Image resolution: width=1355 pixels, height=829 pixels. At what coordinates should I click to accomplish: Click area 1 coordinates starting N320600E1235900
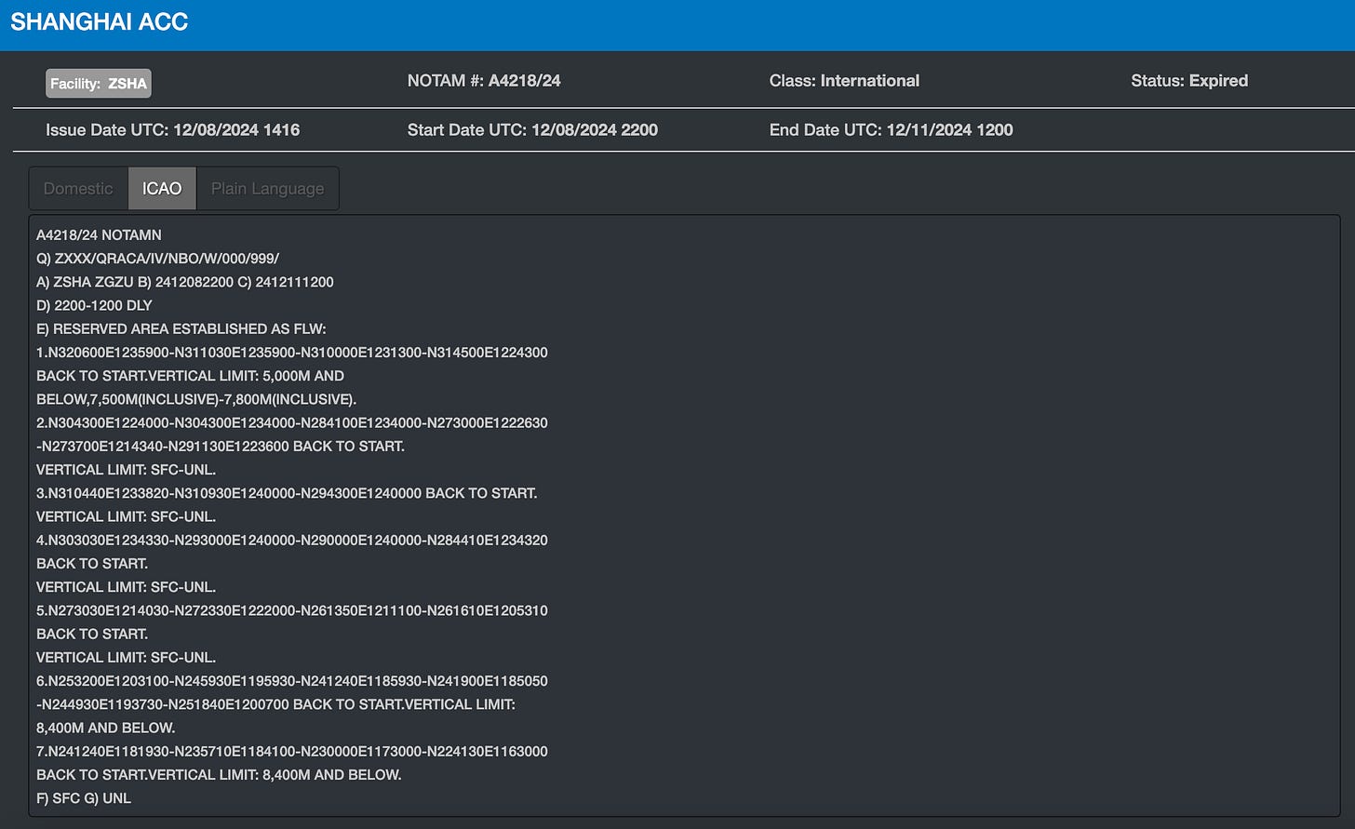tap(292, 353)
